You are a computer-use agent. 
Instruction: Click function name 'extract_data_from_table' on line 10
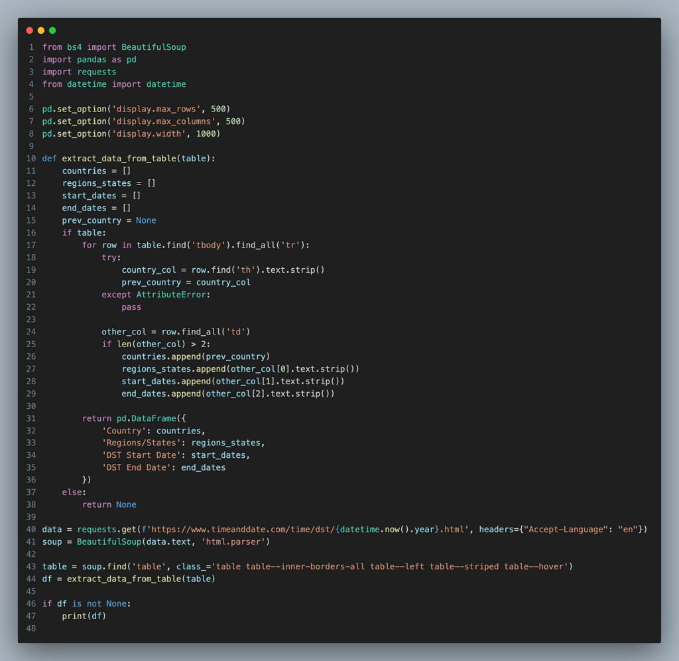[119, 159]
